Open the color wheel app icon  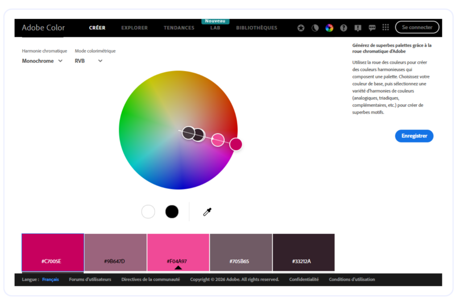329,27
